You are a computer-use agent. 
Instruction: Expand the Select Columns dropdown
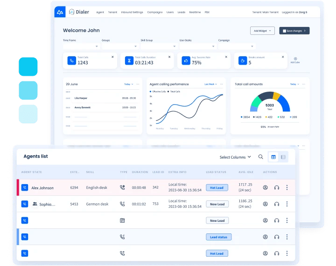pos(235,157)
